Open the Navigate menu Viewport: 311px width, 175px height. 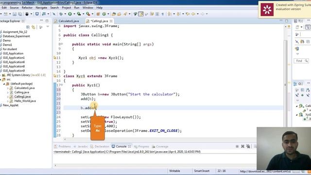(41, 8)
